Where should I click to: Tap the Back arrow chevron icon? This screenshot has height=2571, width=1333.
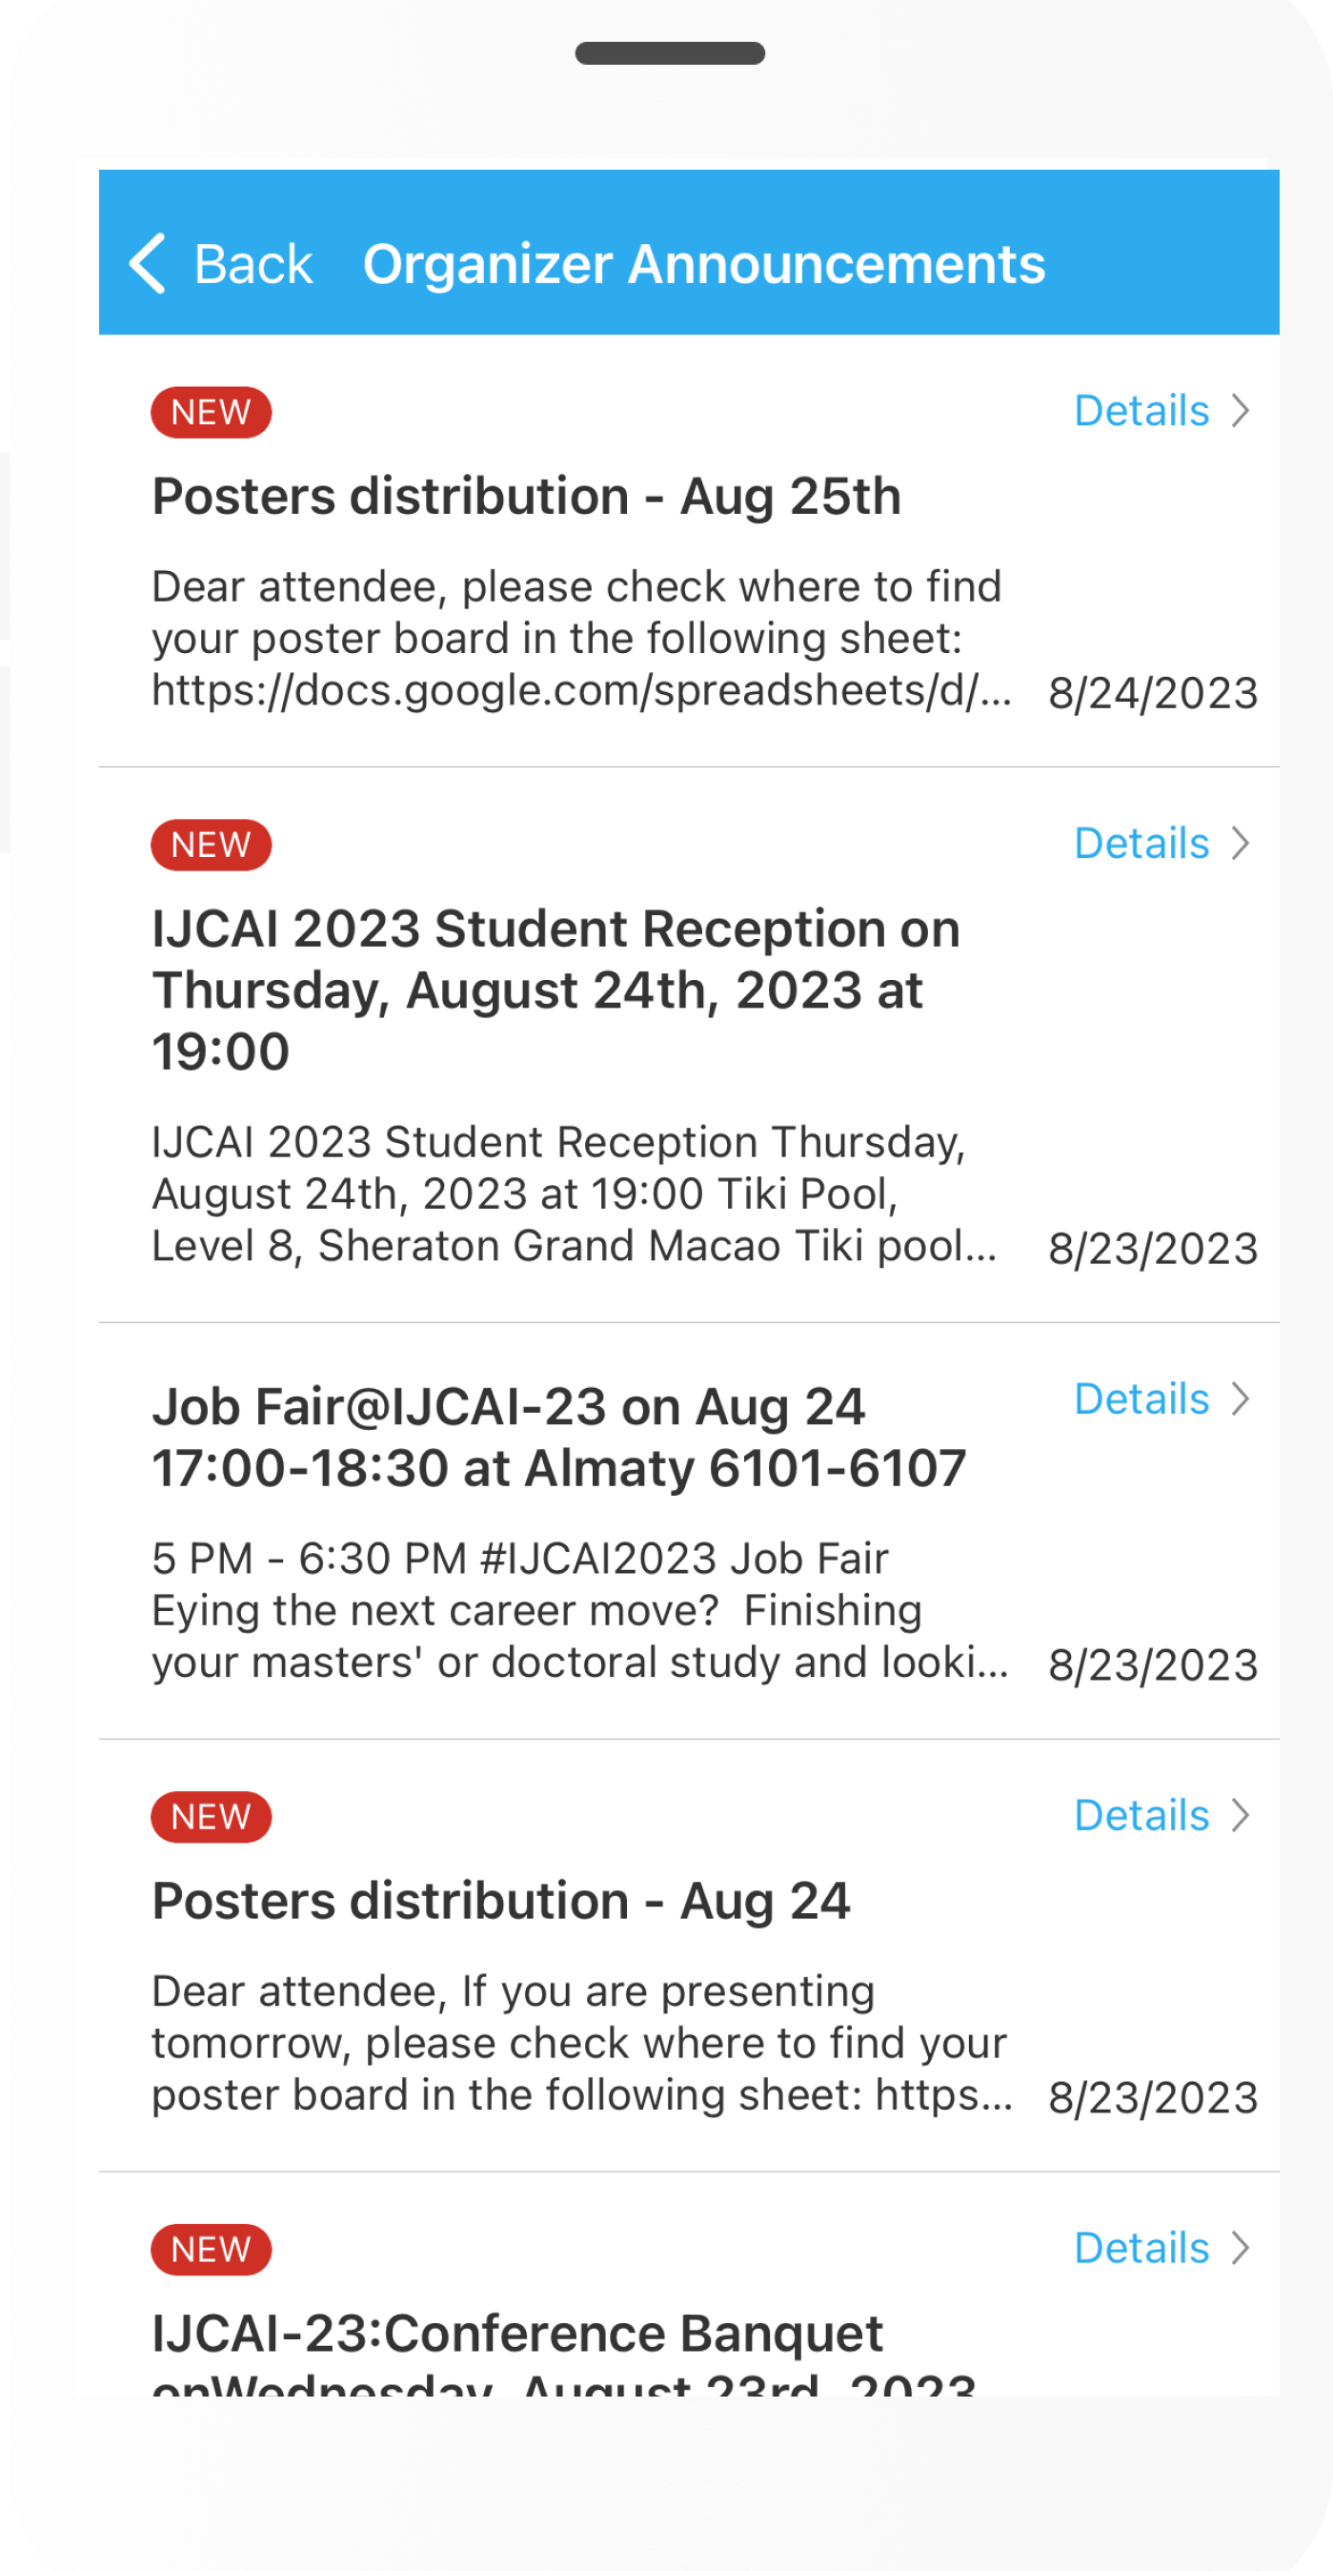[148, 263]
